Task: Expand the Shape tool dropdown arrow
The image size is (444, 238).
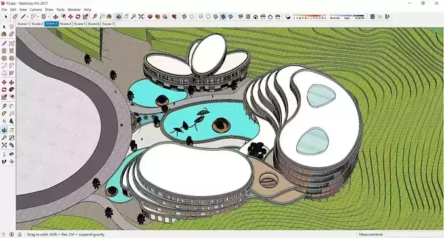Action: coord(49,17)
